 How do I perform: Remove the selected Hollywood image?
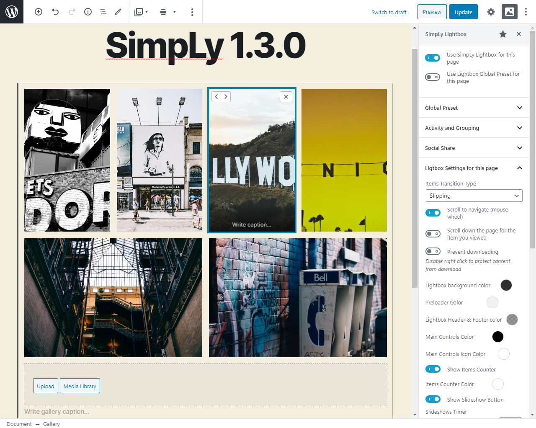[x=286, y=97]
